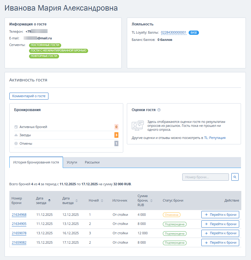
Task: Sort by Ночей column arrows
Action: click(102, 200)
